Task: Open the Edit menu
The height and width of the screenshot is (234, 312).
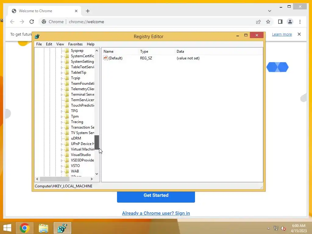Action: pyautogui.click(x=49, y=44)
